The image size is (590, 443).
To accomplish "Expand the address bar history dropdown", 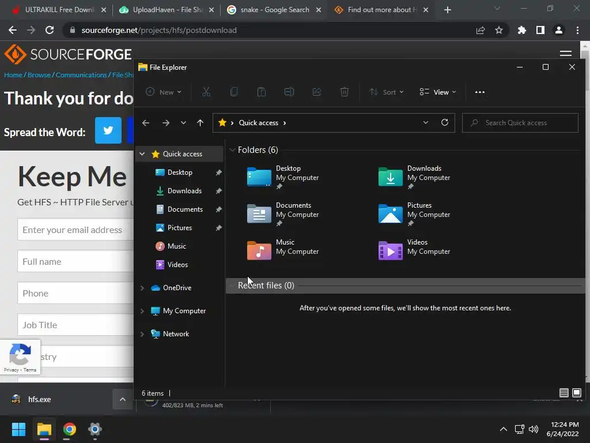I will [x=426, y=122].
